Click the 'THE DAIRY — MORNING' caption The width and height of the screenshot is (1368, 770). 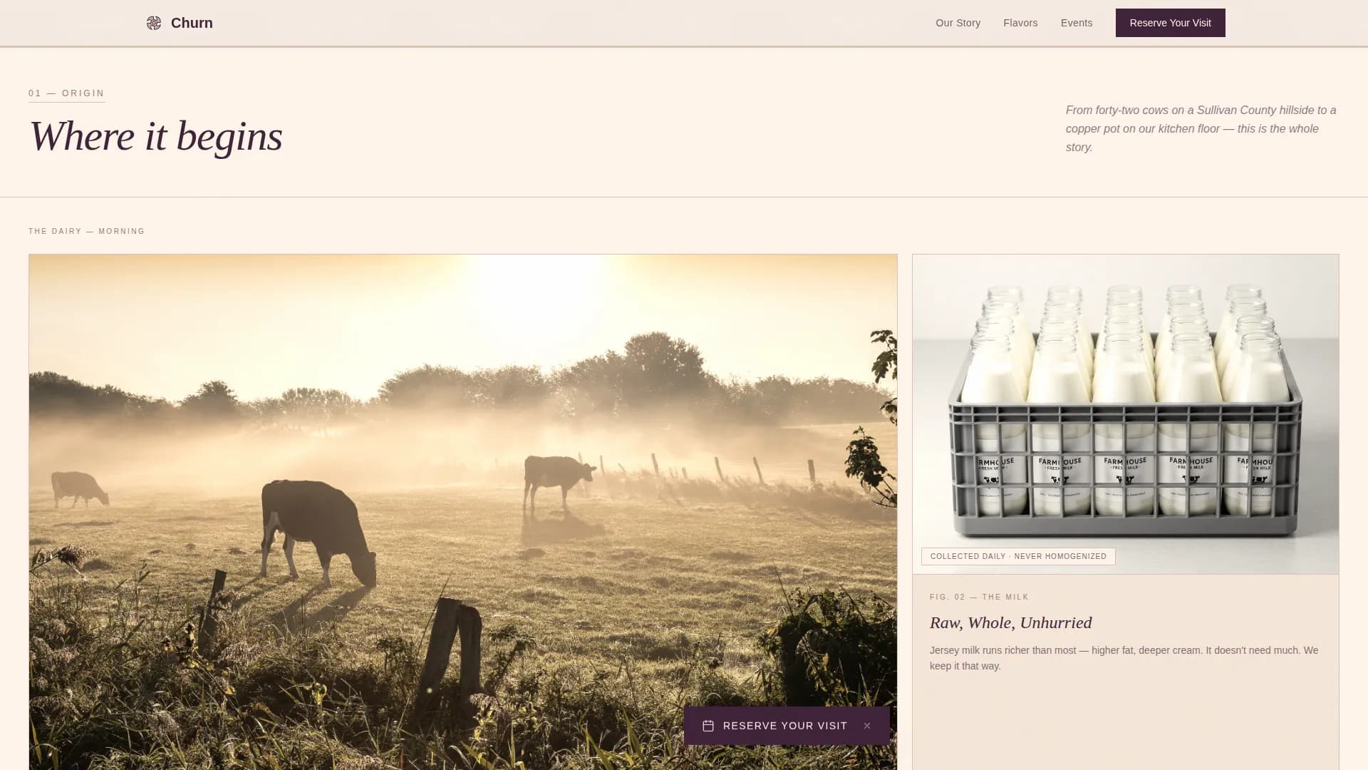pos(86,231)
